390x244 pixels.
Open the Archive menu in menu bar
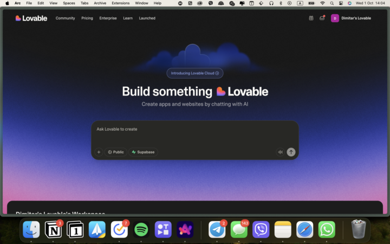tap(100, 3)
